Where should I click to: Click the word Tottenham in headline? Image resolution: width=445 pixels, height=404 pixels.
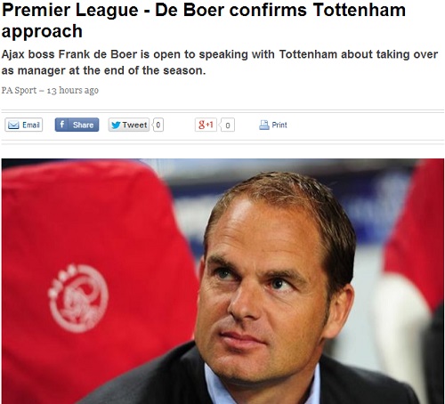[x=360, y=10]
